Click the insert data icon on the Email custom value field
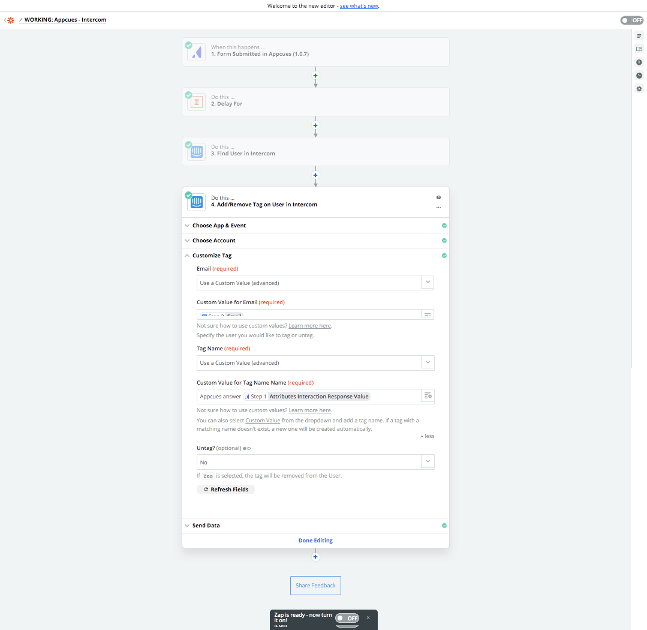The width and height of the screenshot is (647, 630). coord(428,314)
